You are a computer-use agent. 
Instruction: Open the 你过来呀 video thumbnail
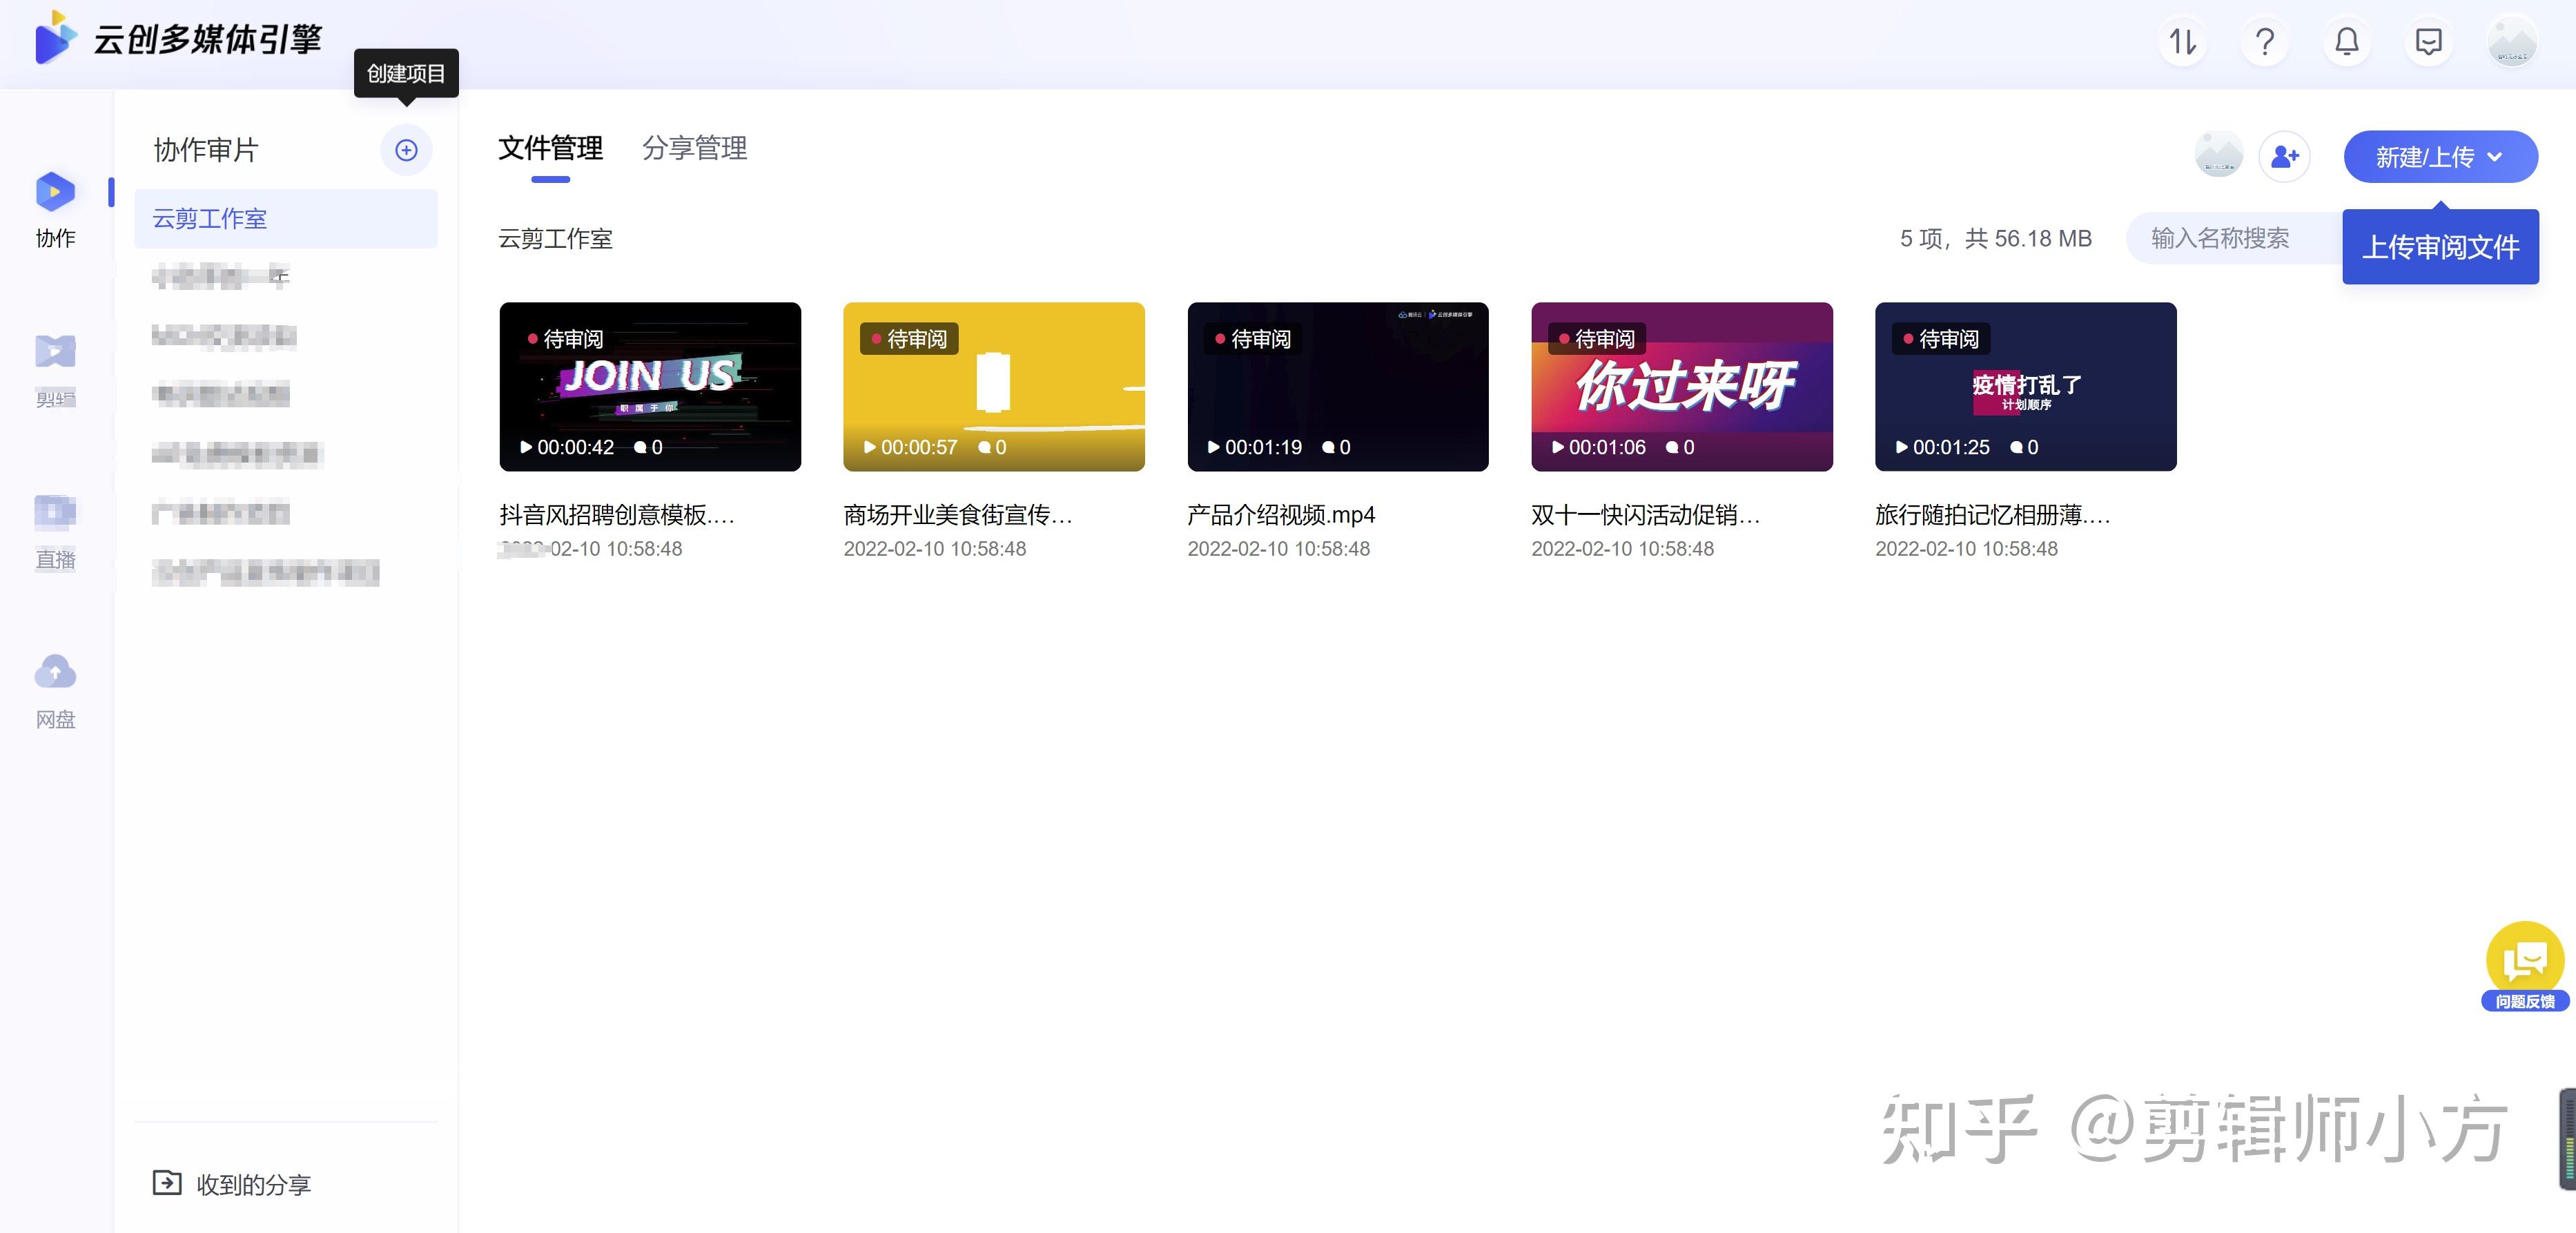pyautogui.click(x=1682, y=387)
